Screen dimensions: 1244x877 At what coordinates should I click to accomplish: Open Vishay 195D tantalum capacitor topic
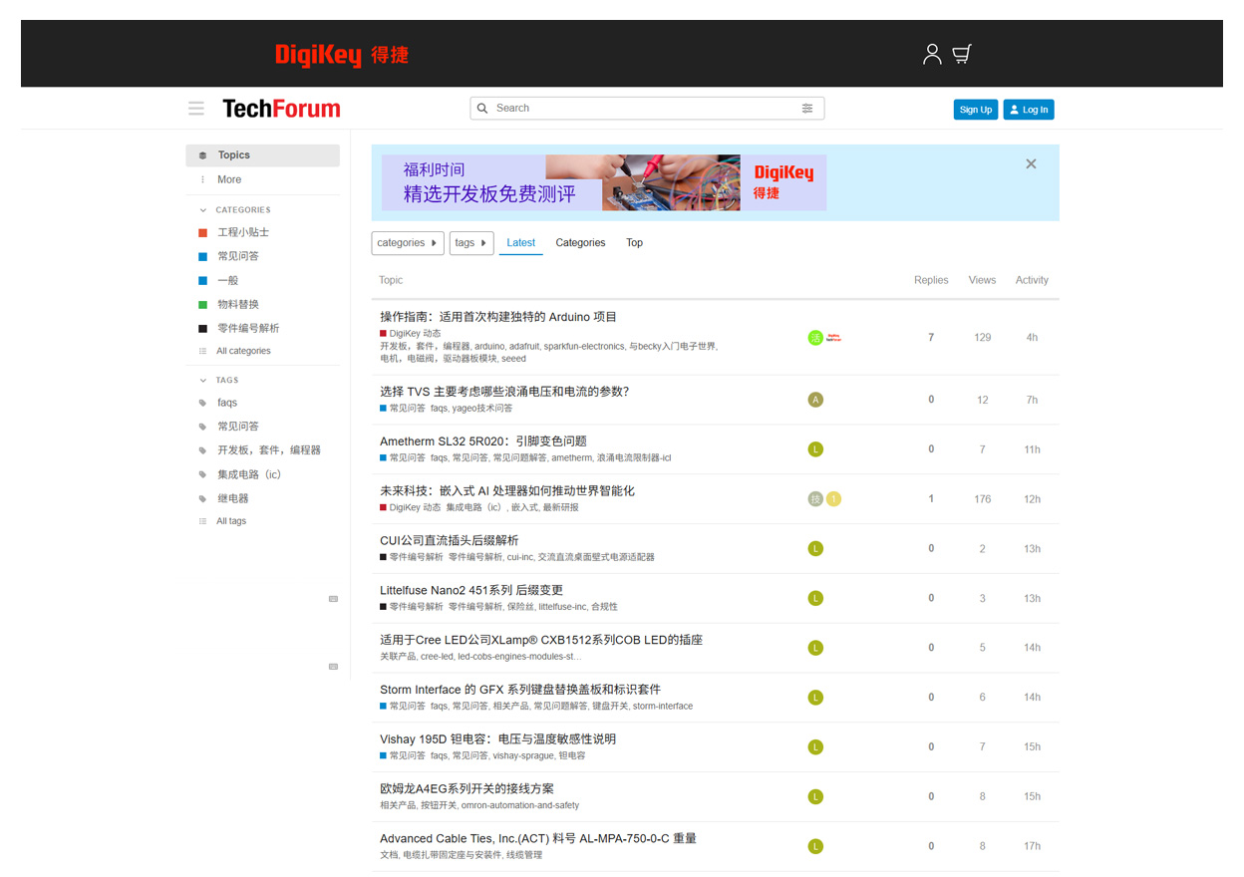pos(497,739)
